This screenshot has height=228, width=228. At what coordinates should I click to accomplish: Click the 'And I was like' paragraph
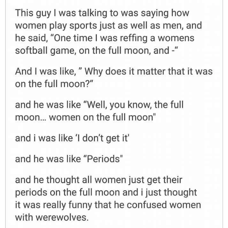[x=114, y=78]
